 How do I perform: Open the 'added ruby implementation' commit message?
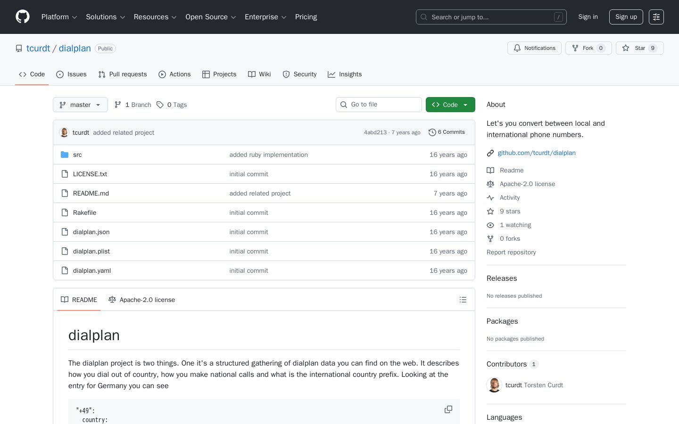pos(269,155)
